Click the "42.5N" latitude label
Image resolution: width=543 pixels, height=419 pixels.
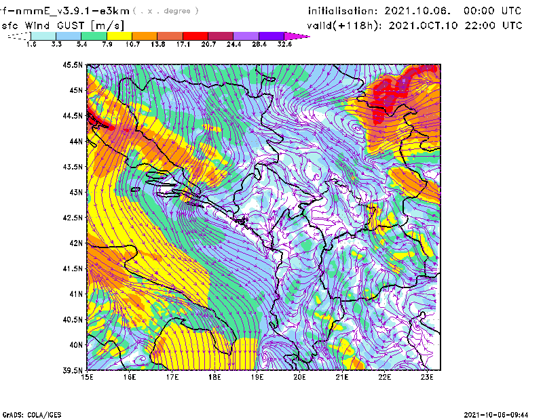point(73,218)
